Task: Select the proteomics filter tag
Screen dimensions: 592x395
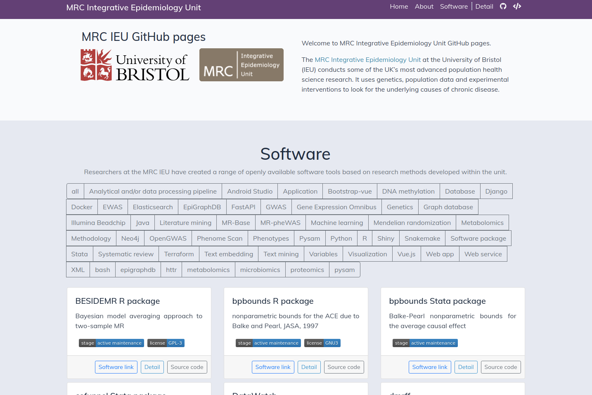Action: (x=307, y=270)
